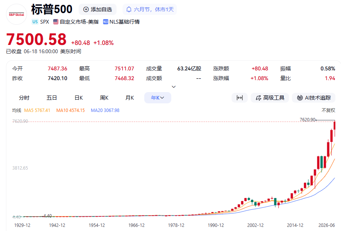Image resolution: width=341 pixels, height=231 pixels.
Task: Click the US flag icon beside 自定义市场-美指
Action: point(56,22)
